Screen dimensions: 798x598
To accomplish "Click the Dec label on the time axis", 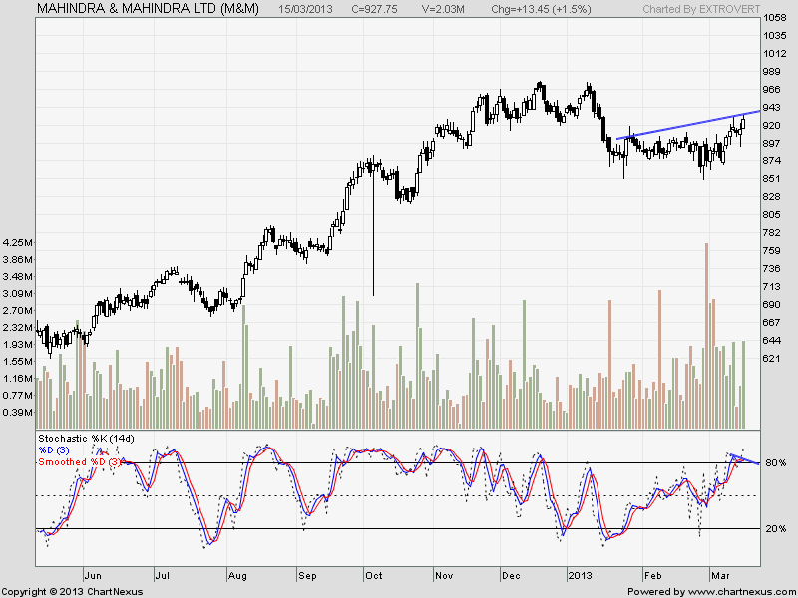I will 511,576.
